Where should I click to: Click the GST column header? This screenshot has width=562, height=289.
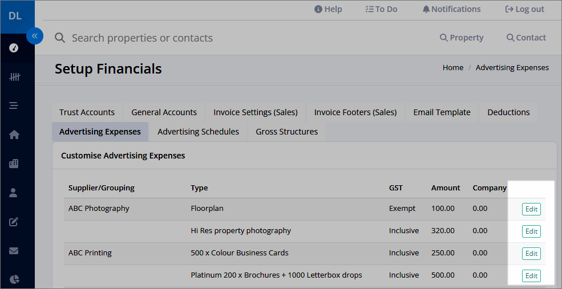[x=396, y=188]
